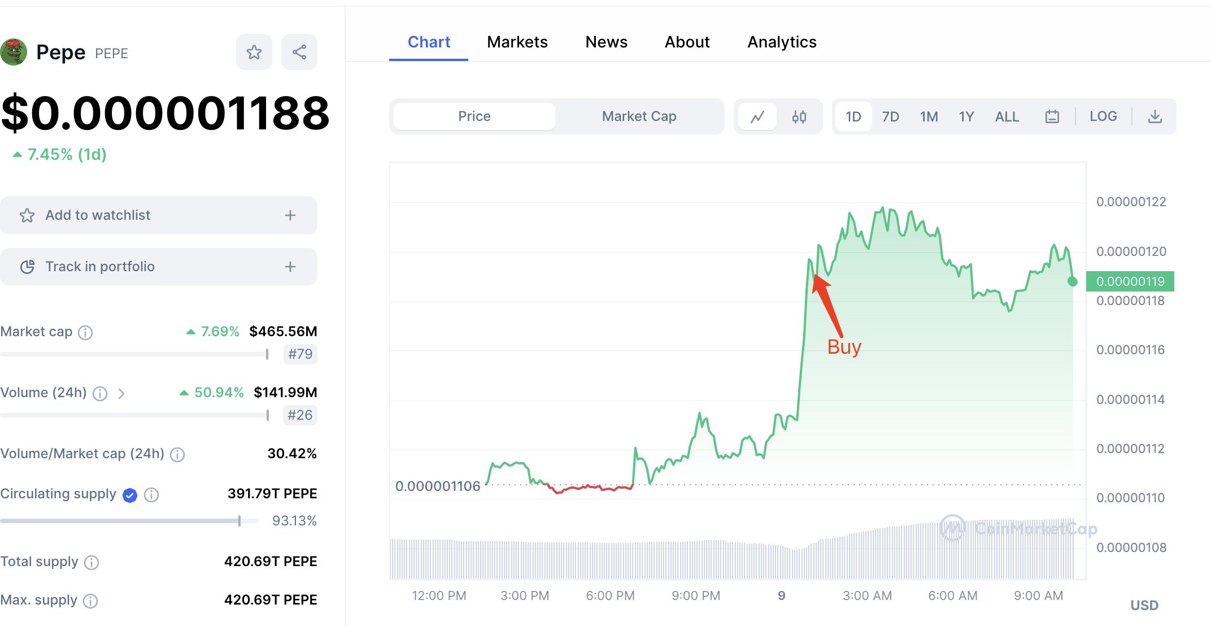Viewport: 1211px width, 626px height.
Task: Click the star favorite icon beside Pepe
Action: click(254, 52)
